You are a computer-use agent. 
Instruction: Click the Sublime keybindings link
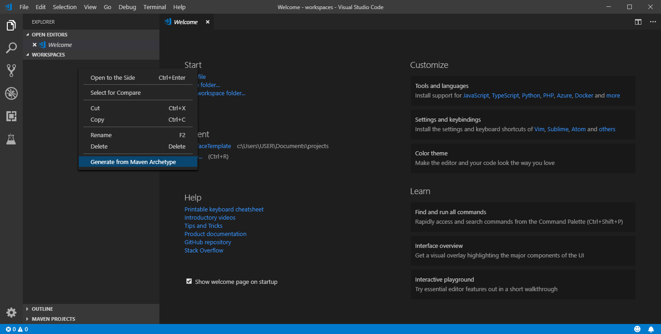558,129
